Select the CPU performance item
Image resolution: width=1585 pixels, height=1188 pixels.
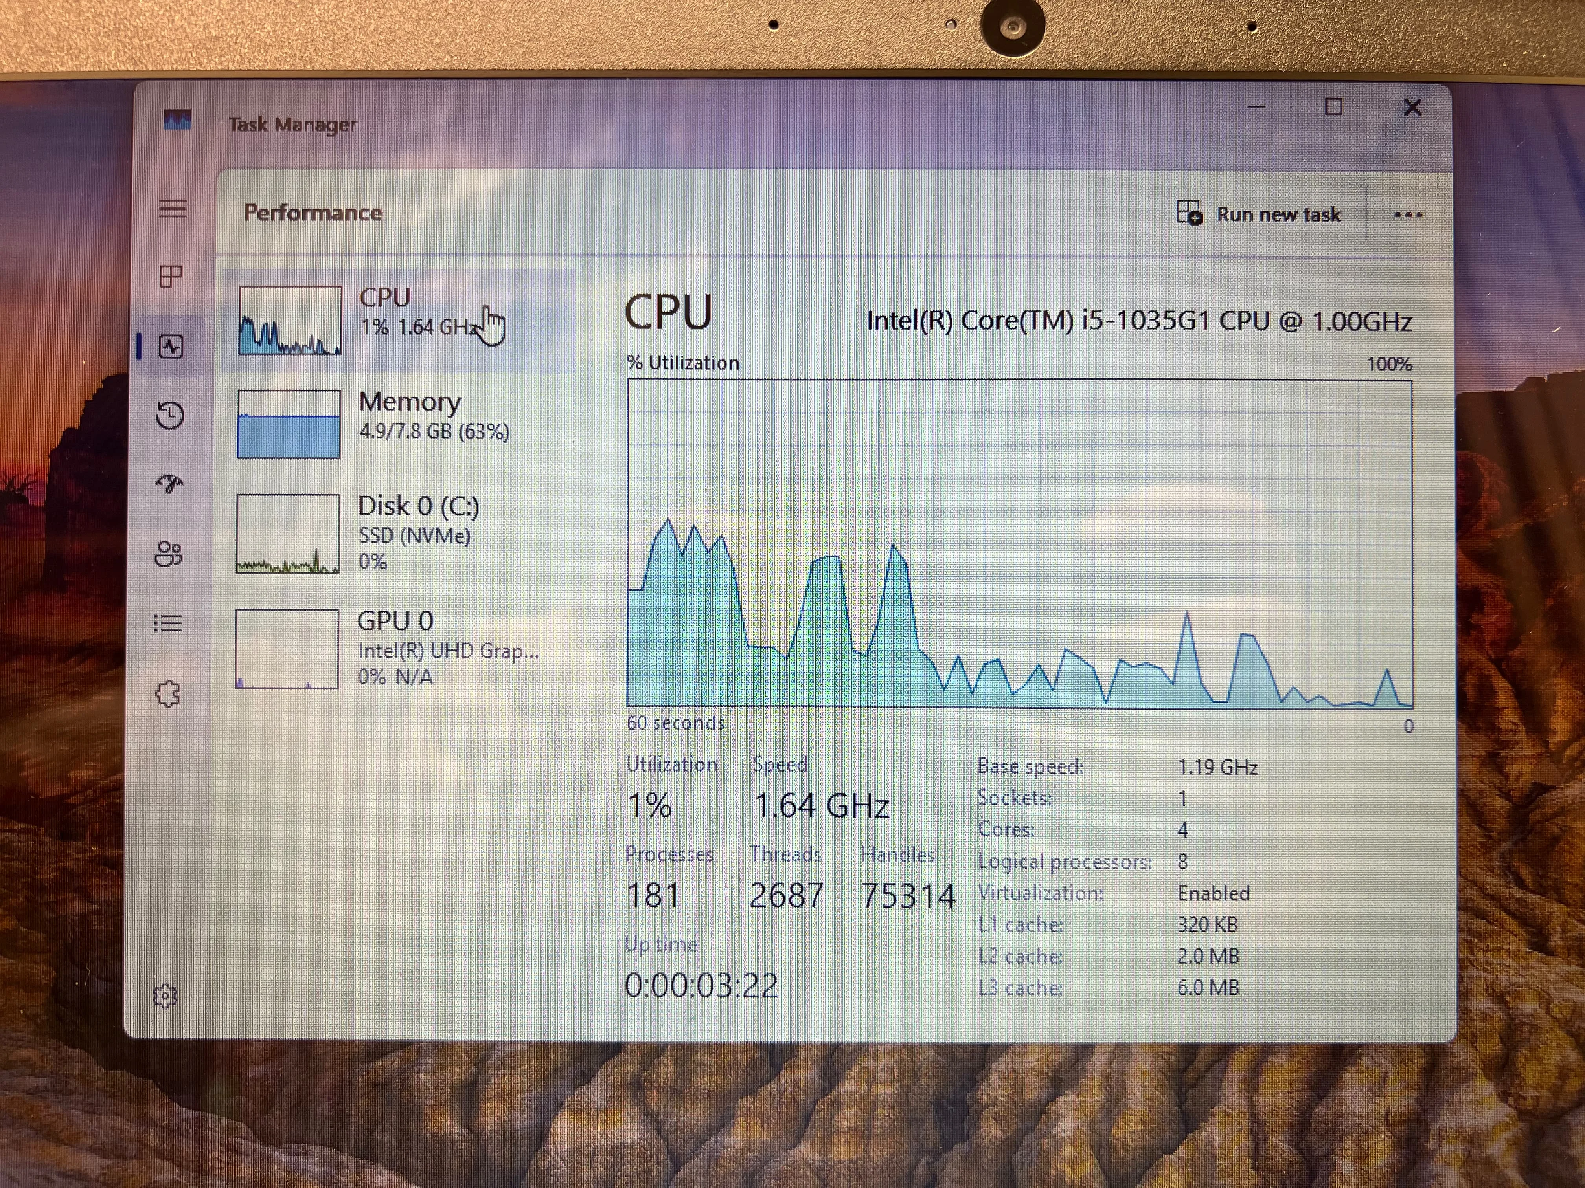point(398,320)
